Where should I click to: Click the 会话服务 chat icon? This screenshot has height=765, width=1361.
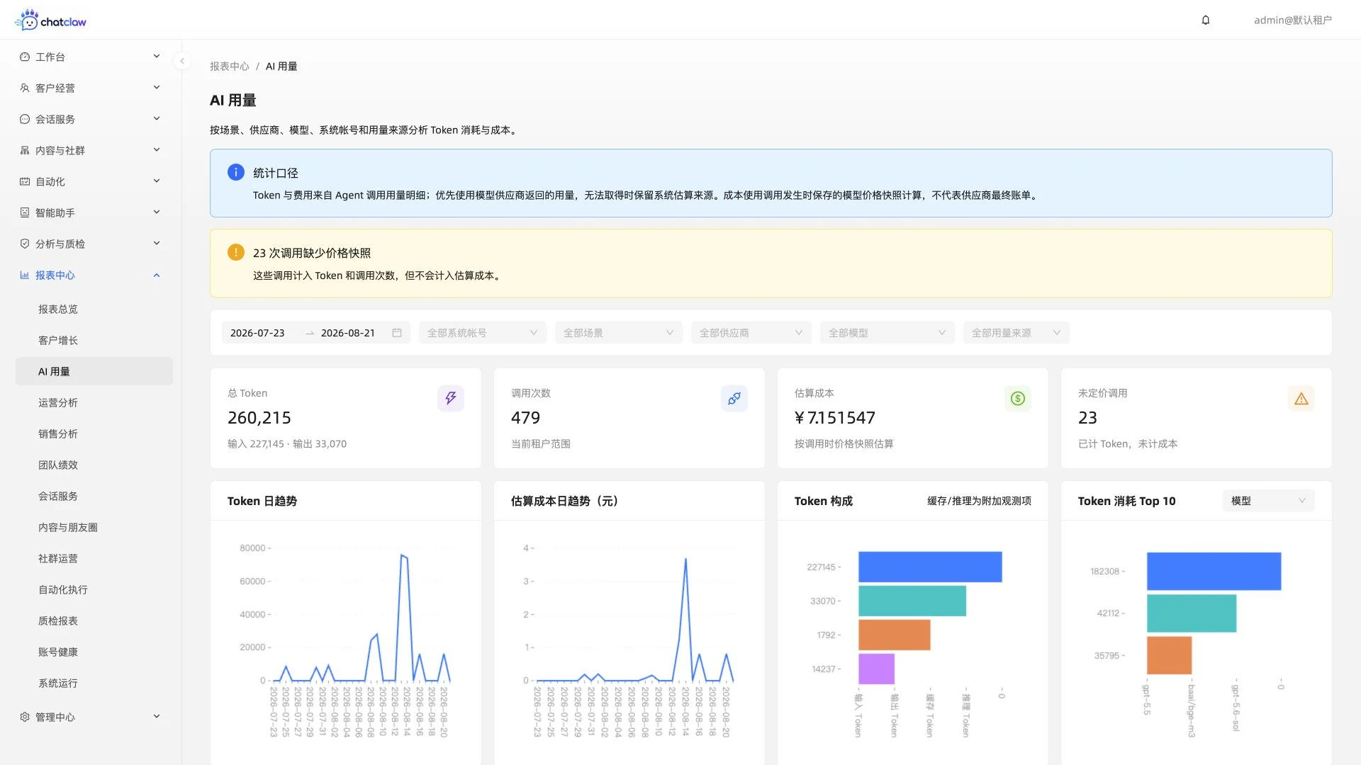[x=25, y=119]
